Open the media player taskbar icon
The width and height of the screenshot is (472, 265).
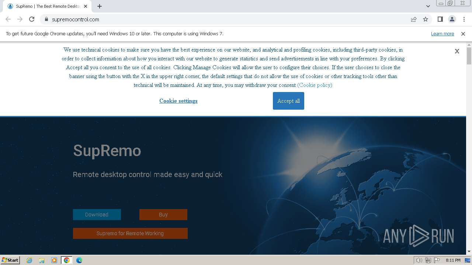(x=54, y=260)
